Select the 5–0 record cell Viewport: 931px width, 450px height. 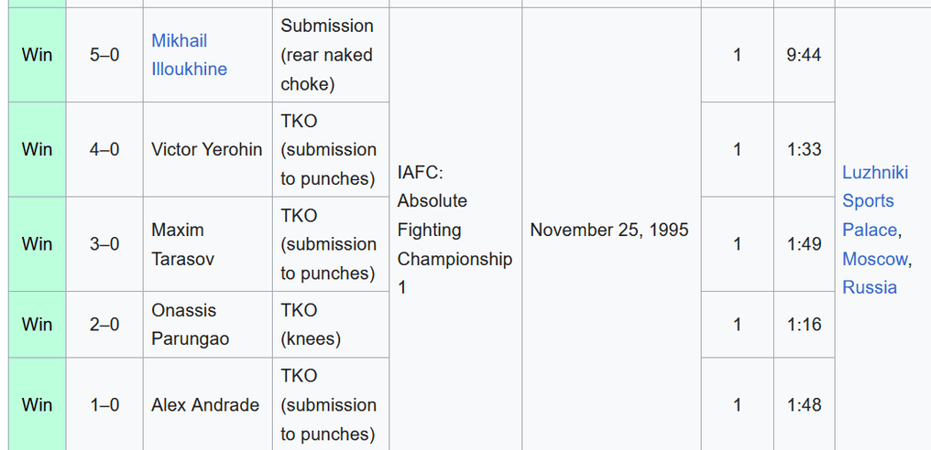point(104,55)
